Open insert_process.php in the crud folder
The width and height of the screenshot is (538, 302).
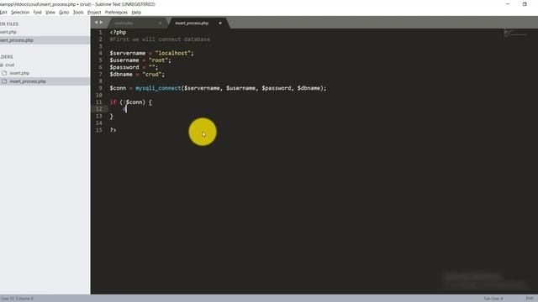(28, 81)
